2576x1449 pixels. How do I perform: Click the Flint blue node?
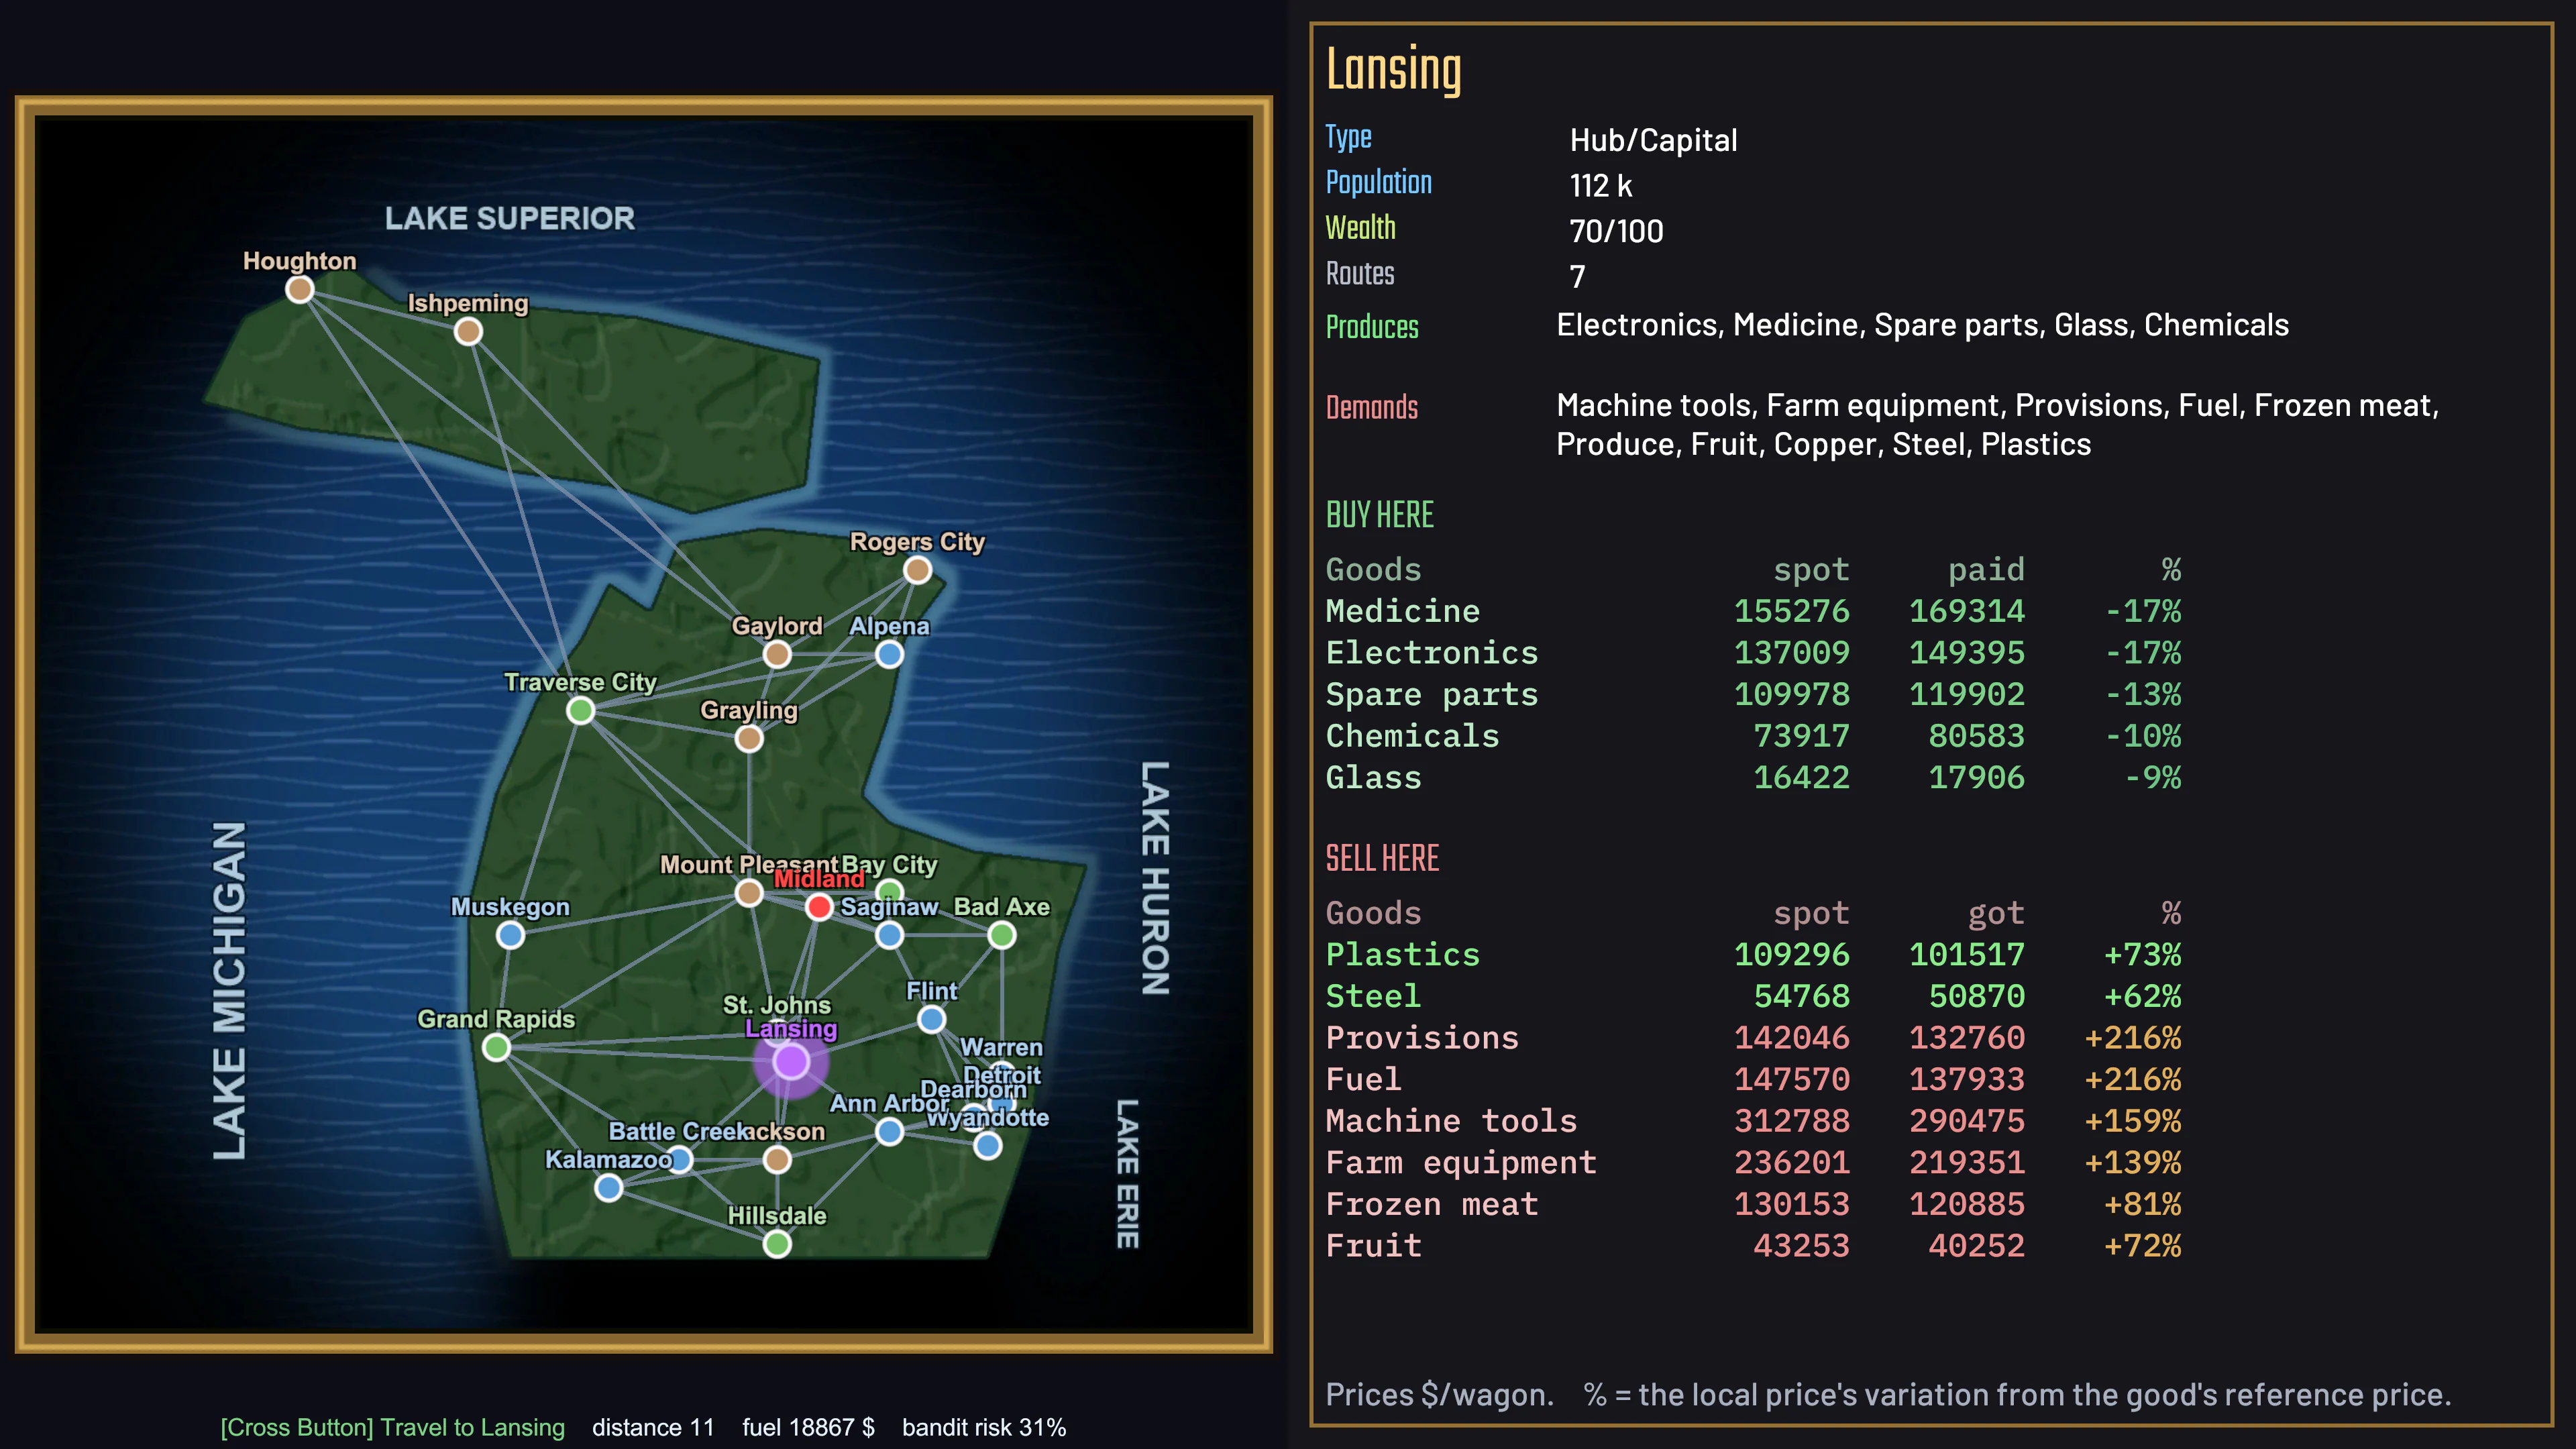tap(931, 1020)
